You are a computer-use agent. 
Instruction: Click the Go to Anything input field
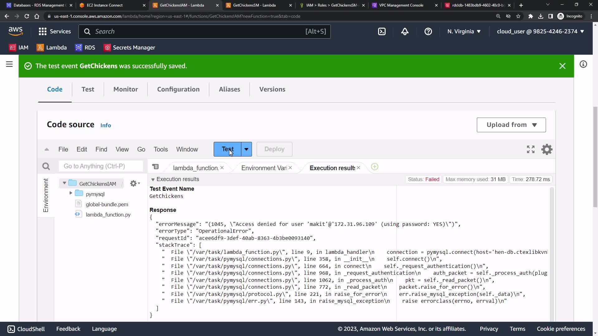[101, 166]
